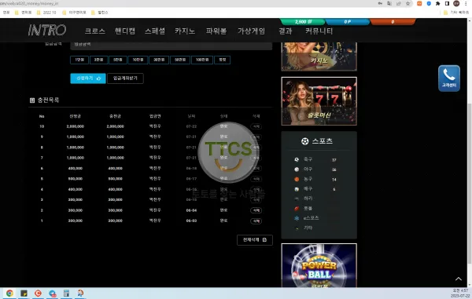This screenshot has height=299, width=472.
Task: Click the deposit amount input field
Action: coord(171,45)
